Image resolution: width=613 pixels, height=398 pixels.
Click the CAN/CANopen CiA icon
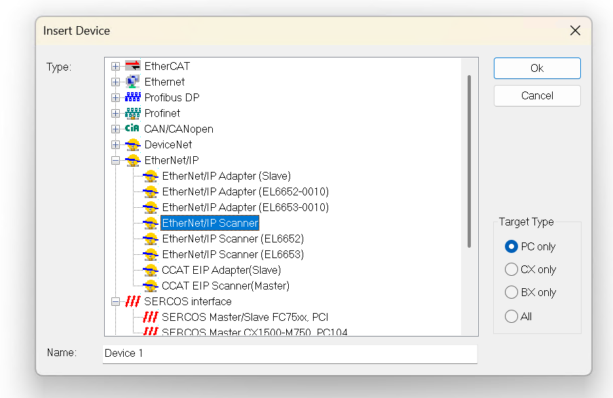tap(133, 129)
